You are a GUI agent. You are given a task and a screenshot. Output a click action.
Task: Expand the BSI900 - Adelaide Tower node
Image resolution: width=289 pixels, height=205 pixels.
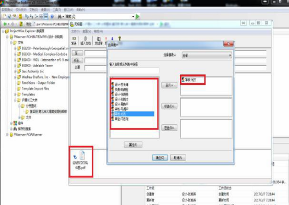click(x=15, y=66)
